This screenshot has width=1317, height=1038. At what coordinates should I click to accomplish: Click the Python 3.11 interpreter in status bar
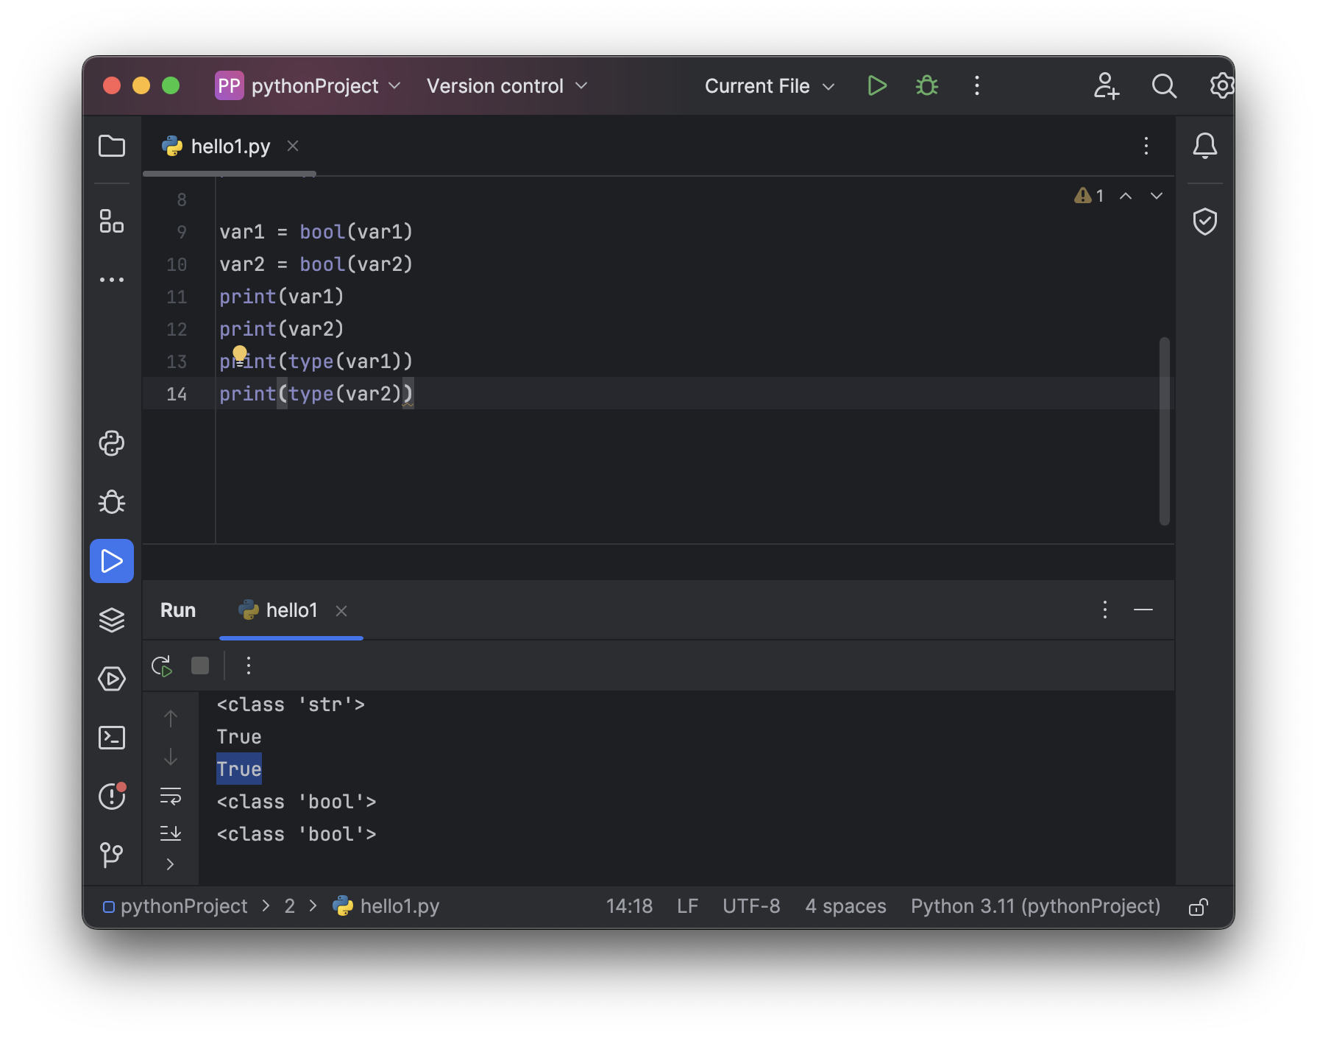[1034, 906]
